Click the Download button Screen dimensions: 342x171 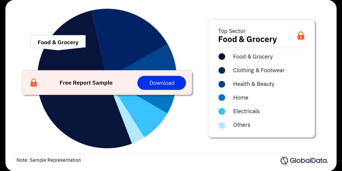pyautogui.click(x=162, y=83)
